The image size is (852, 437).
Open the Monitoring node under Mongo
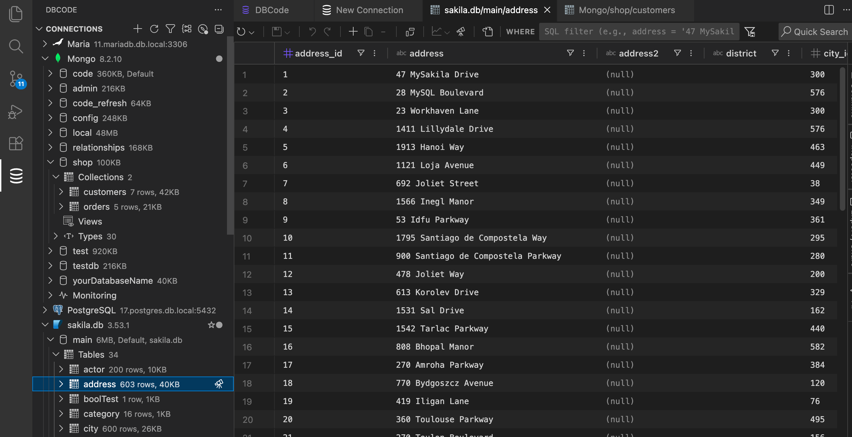133,295
